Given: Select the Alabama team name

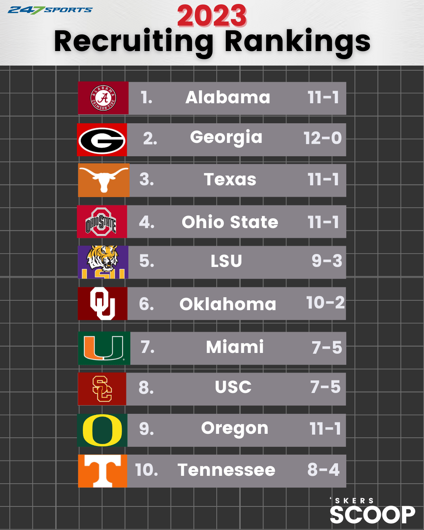Looking at the screenshot, I should pos(228,97).
